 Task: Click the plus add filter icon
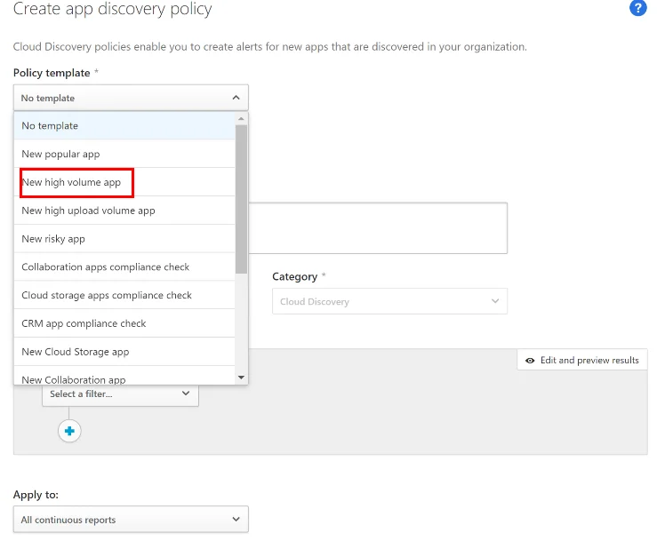tap(69, 431)
